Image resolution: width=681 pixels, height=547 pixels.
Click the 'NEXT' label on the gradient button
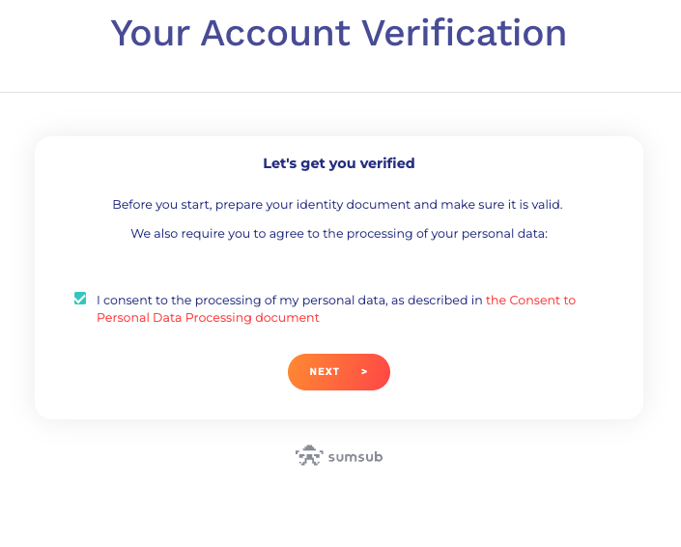pos(325,372)
